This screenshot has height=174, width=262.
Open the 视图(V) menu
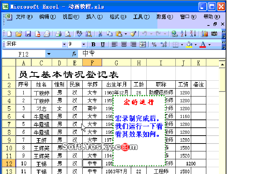point(71,17)
